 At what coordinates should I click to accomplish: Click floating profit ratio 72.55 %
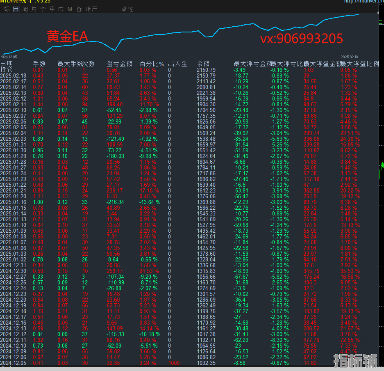(350, 340)
